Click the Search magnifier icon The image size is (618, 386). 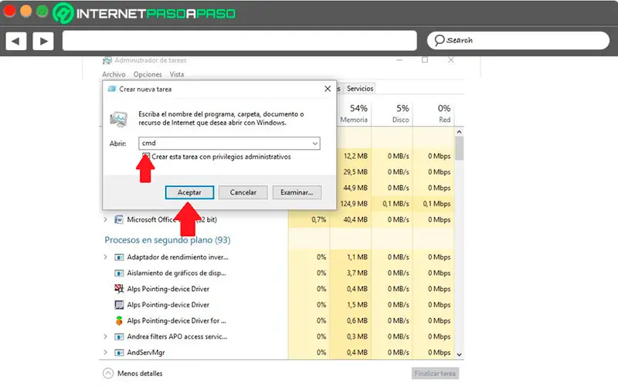(x=439, y=40)
